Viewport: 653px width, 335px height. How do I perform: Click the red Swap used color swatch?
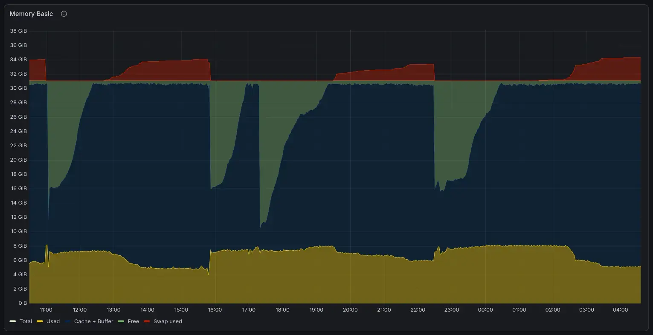point(147,321)
